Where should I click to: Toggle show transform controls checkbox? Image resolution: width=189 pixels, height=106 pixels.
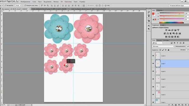25,6
